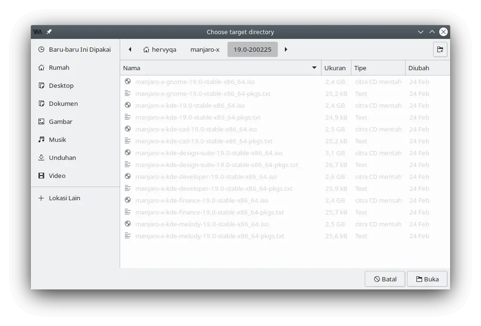Open Dokumen folder in sidebar
This screenshot has height=326, width=481.
(x=75, y=103)
